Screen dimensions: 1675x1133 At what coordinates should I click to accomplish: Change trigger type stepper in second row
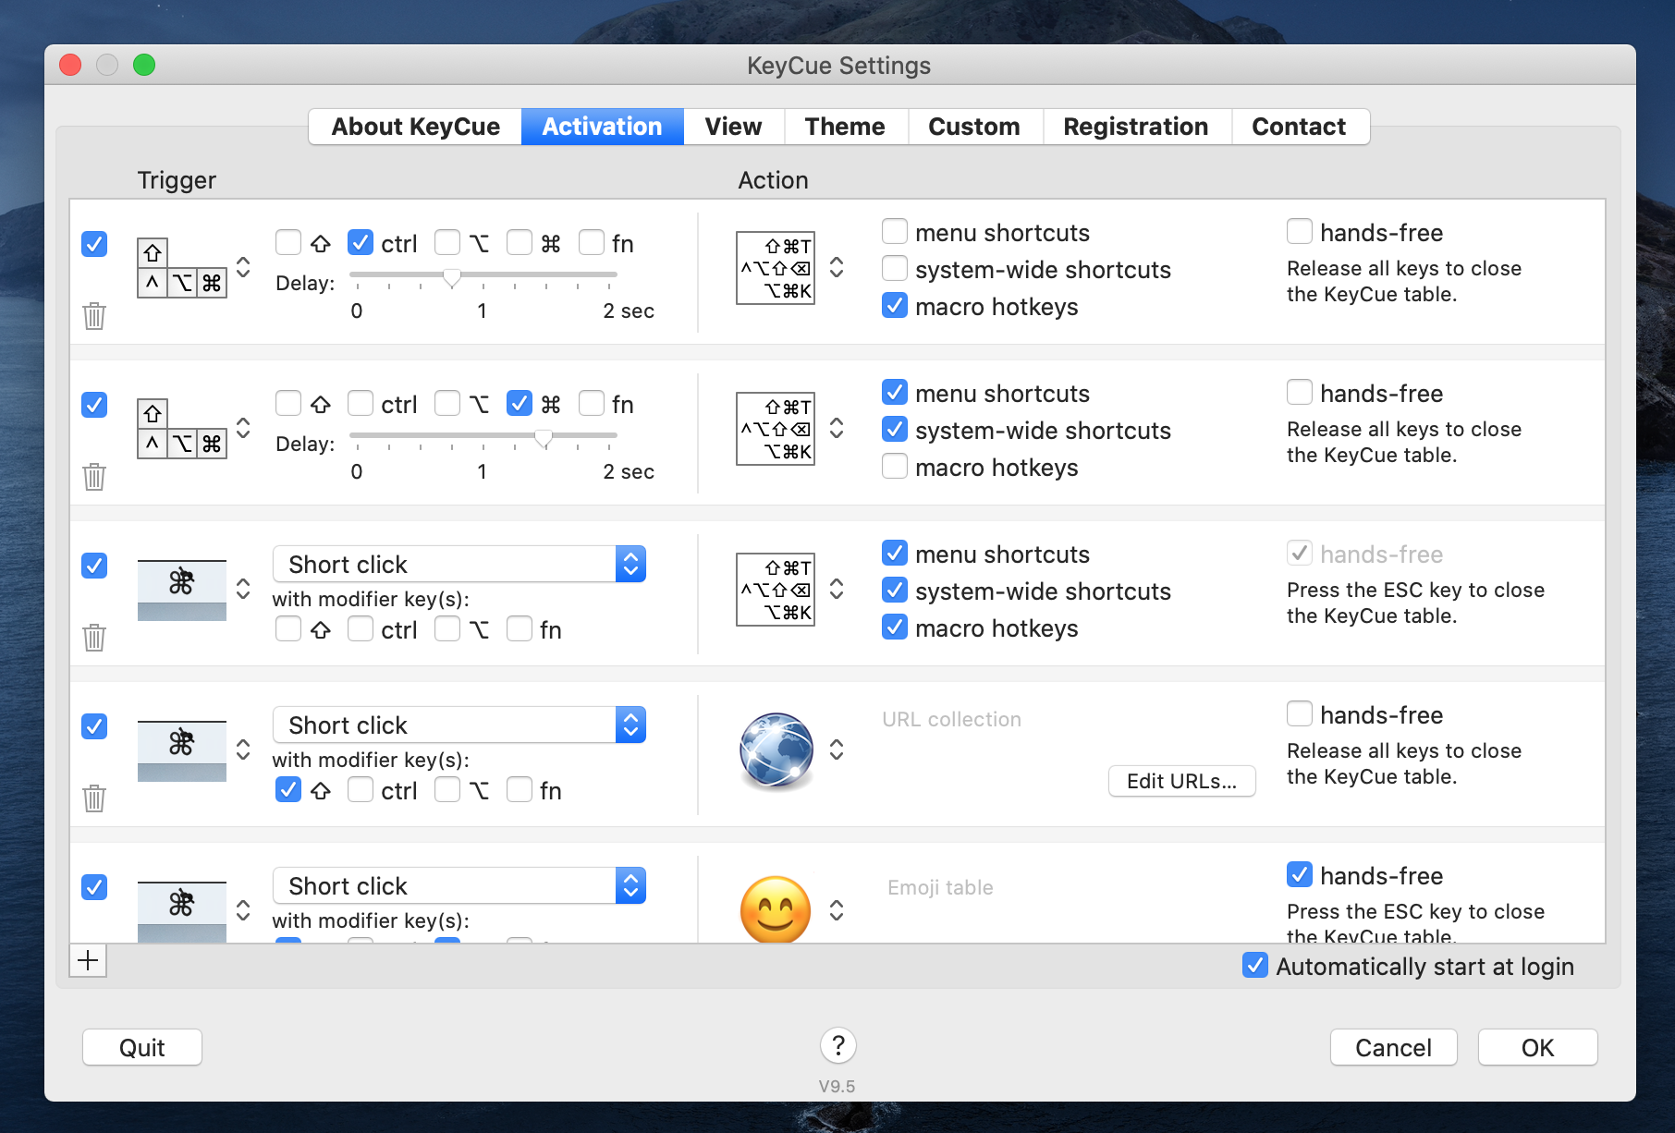pos(243,428)
